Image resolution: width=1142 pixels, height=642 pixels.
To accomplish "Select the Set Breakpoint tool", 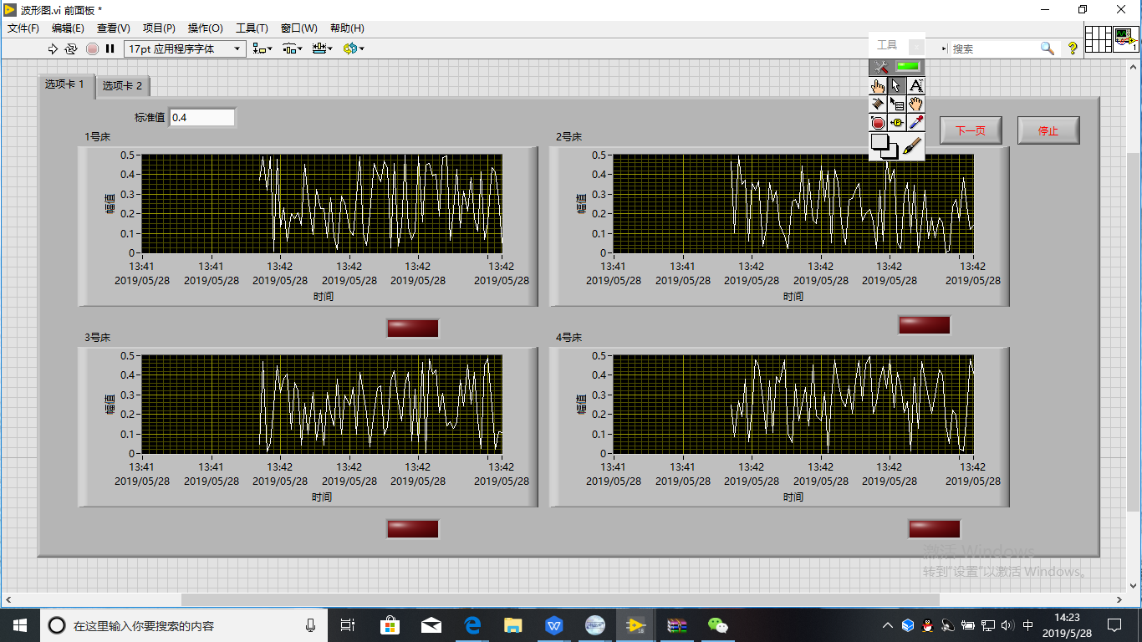I will click(878, 123).
